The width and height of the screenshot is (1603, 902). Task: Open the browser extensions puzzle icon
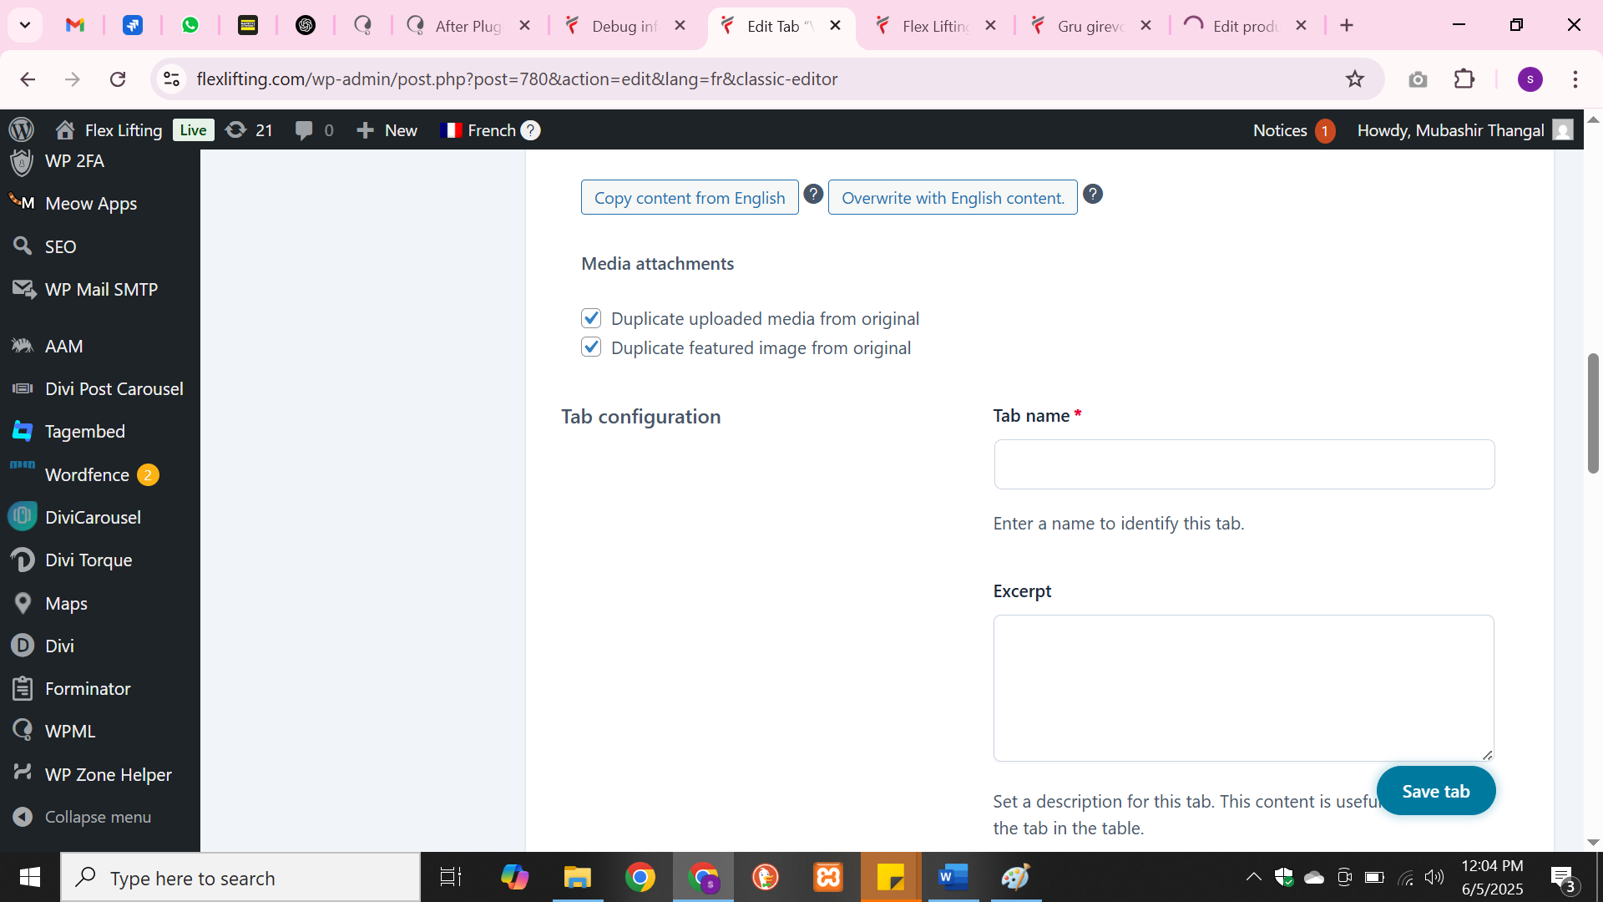coord(1464,79)
